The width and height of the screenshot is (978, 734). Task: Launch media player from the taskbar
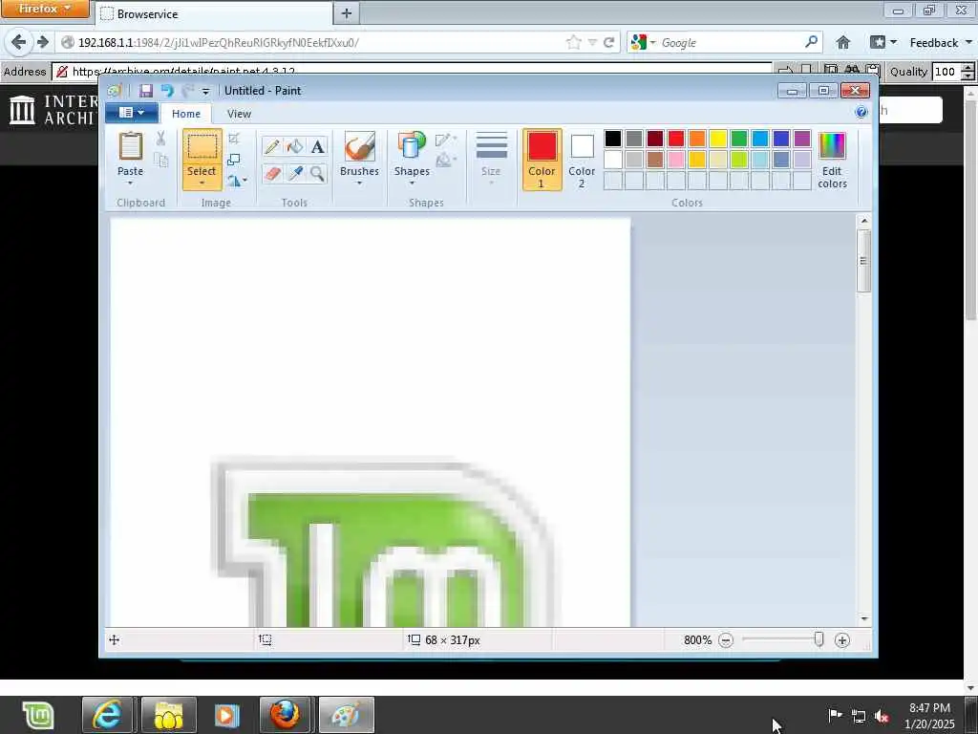pyautogui.click(x=226, y=715)
